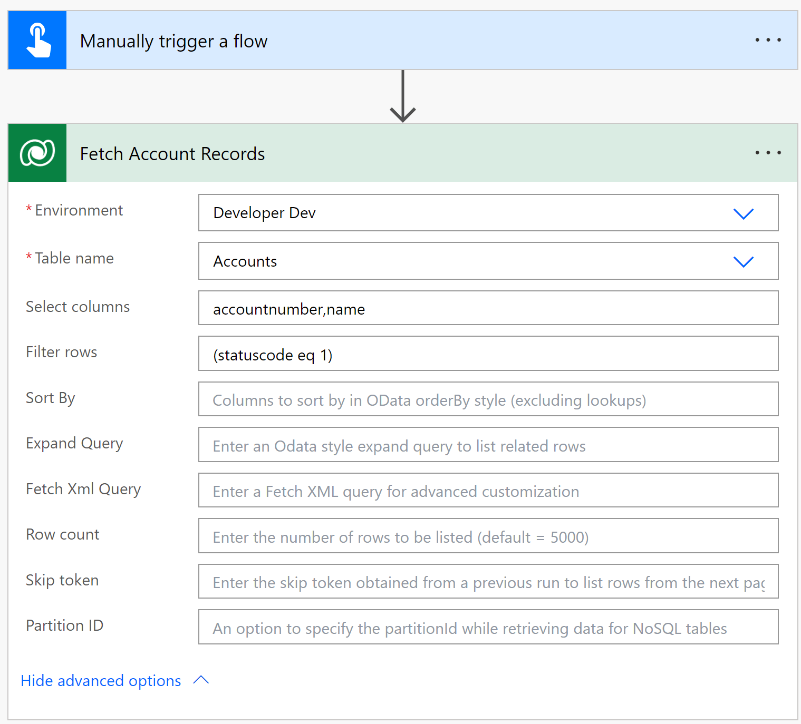Click the Select columns label

[78, 307]
